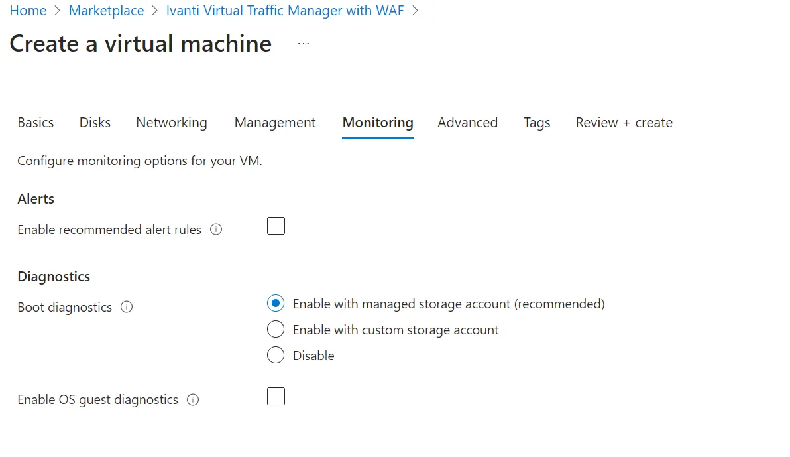The width and height of the screenshot is (790, 457).
Task: Open the ellipsis more options menu
Action: click(304, 44)
